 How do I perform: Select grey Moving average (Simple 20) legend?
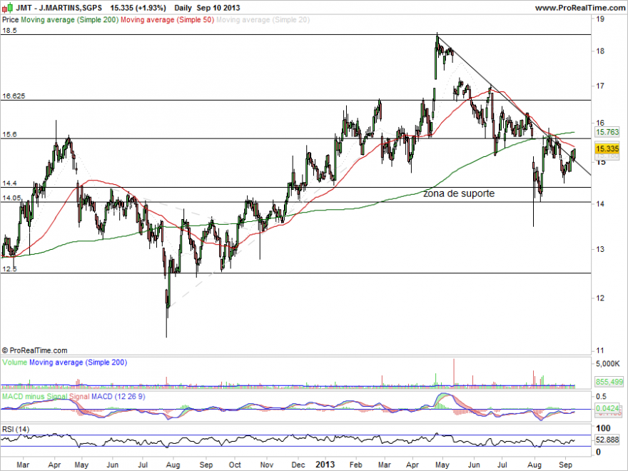[263, 20]
